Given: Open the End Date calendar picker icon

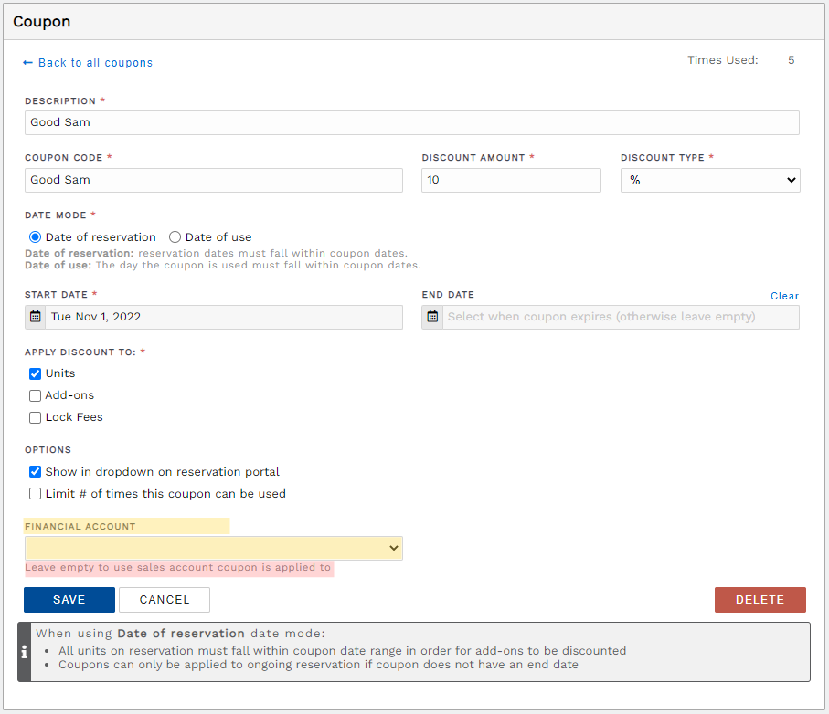Looking at the screenshot, I should 431,316.
